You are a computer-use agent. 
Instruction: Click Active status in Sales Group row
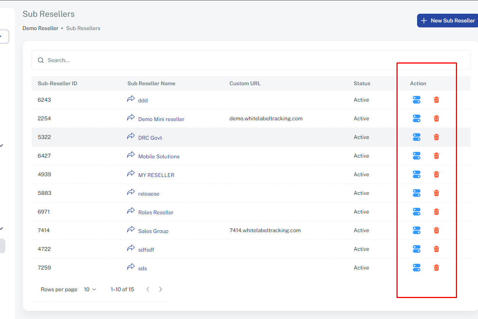click(x=361, y=230)
